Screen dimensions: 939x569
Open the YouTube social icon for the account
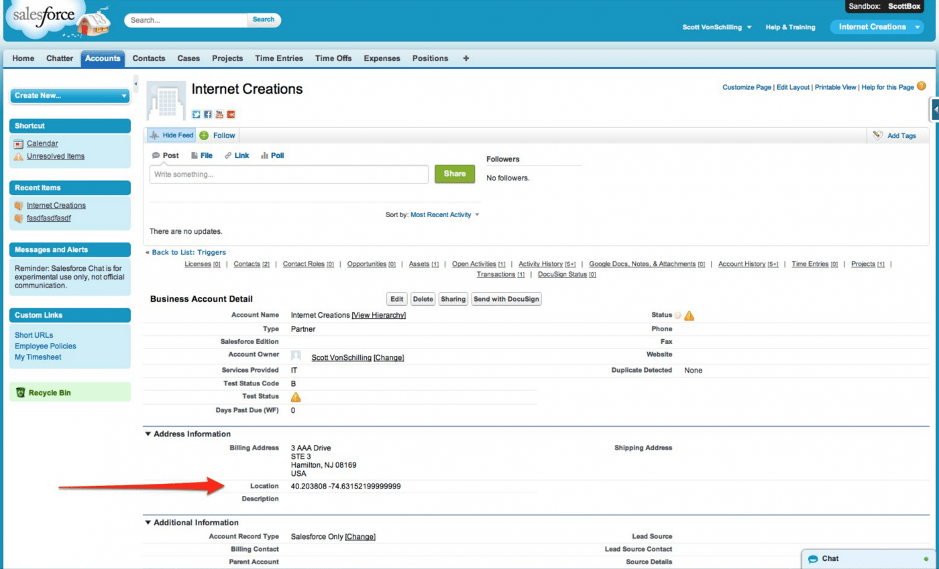pos(219,115)
